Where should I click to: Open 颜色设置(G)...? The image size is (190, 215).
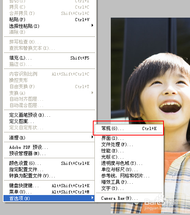tap(49, 163)
